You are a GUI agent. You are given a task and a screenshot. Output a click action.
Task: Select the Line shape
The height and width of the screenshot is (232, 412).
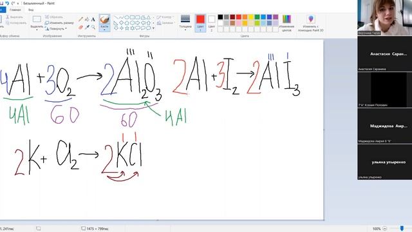point(116,17)
